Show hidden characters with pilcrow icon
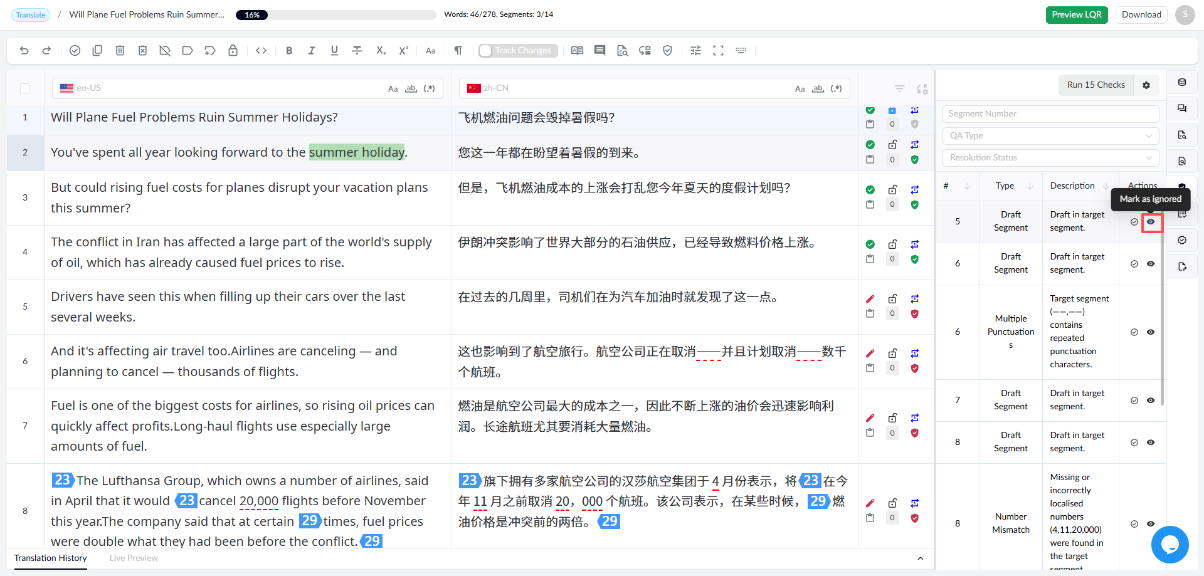The image size is (1204, 576). point(458,51)
